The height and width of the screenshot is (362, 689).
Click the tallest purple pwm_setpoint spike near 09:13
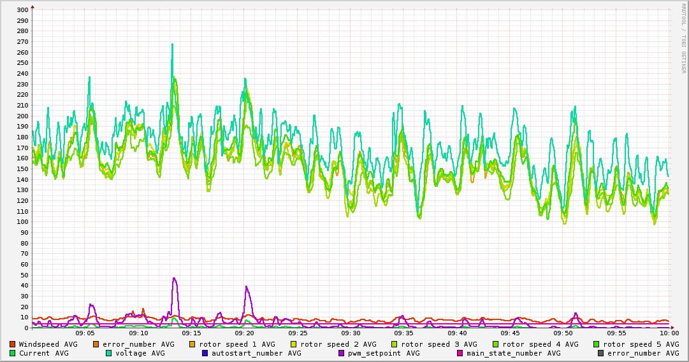click(175, 279)
